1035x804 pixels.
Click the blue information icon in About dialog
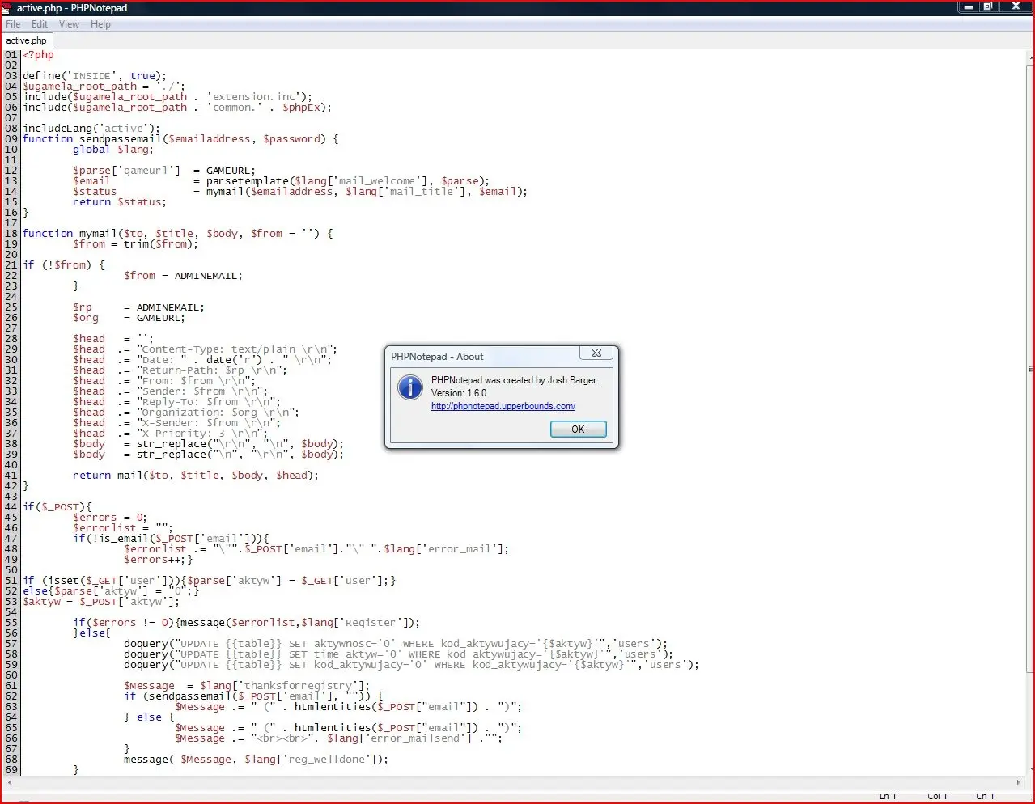(410, 387)
